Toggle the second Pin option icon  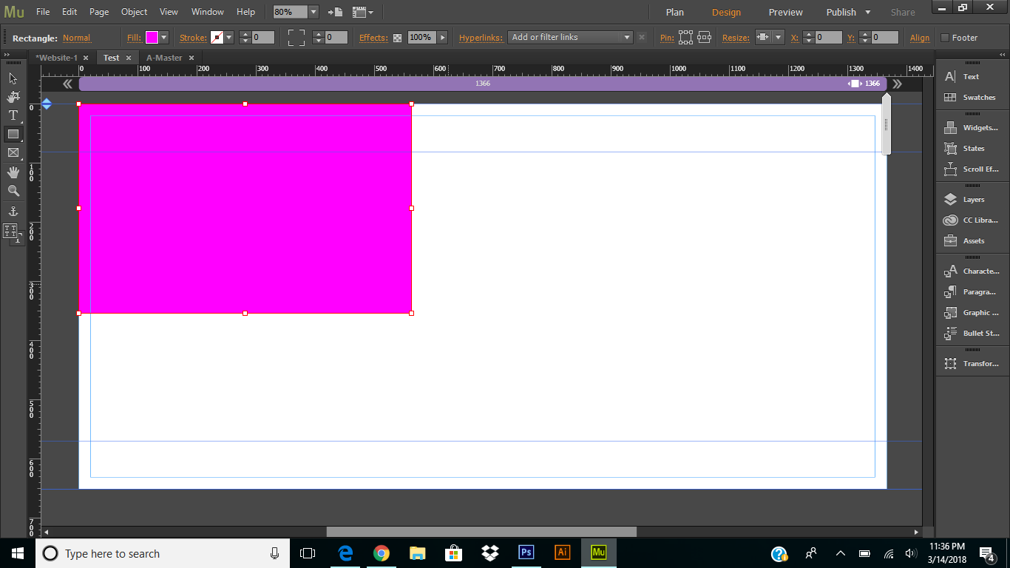point(704,37)
